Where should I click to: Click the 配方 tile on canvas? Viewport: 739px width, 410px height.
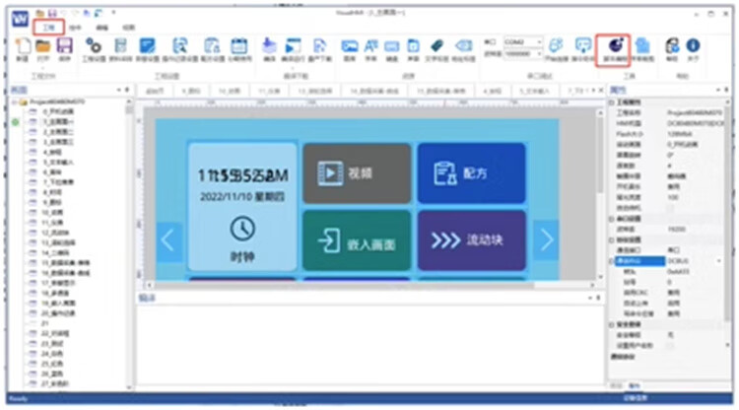(x=471, y=173)
